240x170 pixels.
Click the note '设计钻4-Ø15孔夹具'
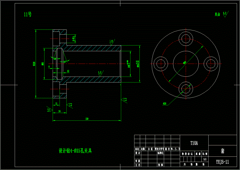[75, 151]
